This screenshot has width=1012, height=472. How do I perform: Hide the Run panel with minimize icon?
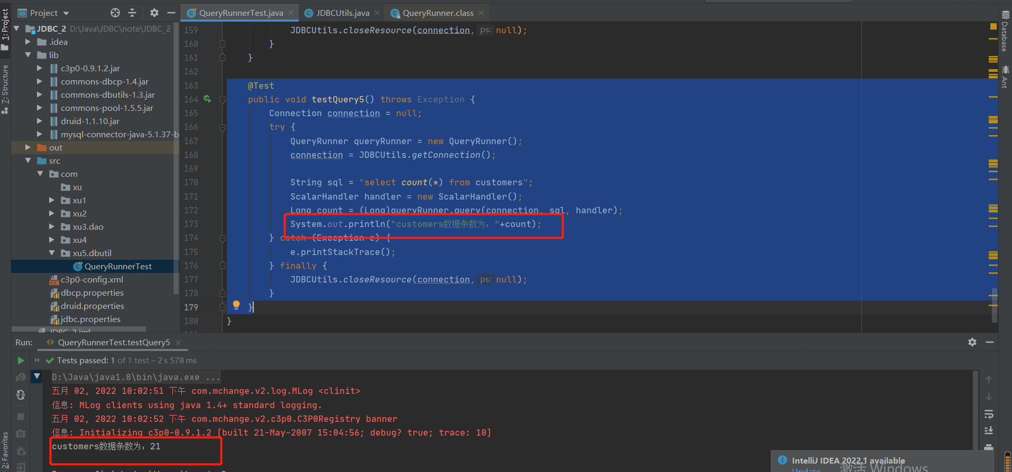[990, 342]
